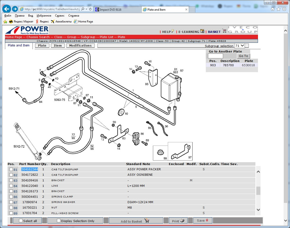Click the Print button
This screenshot has width=290, height=228.
coord(178,221)
